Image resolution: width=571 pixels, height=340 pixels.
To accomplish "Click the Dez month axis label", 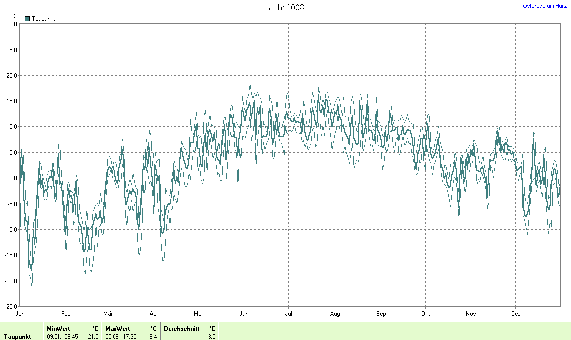I will pyautogui.click(x=516, y=314).
